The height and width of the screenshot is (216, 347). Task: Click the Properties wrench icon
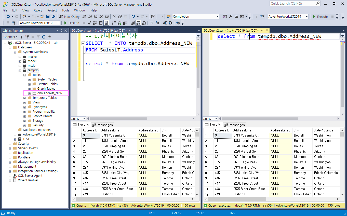tap(231, 17)
